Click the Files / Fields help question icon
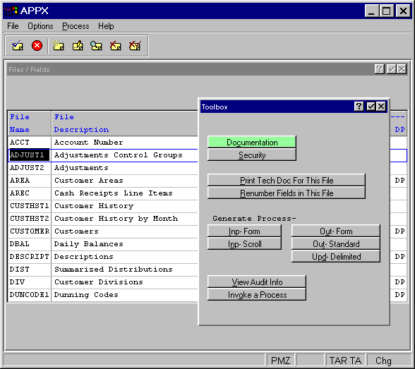 [x=379, y=69]
